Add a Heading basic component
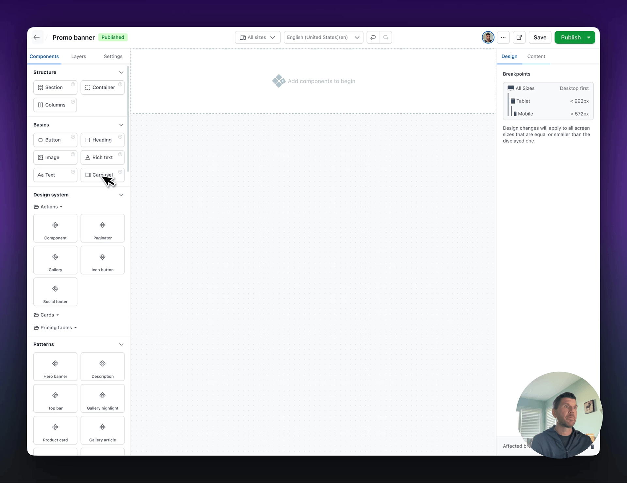 pyautogui.click(x=103, y=140)
